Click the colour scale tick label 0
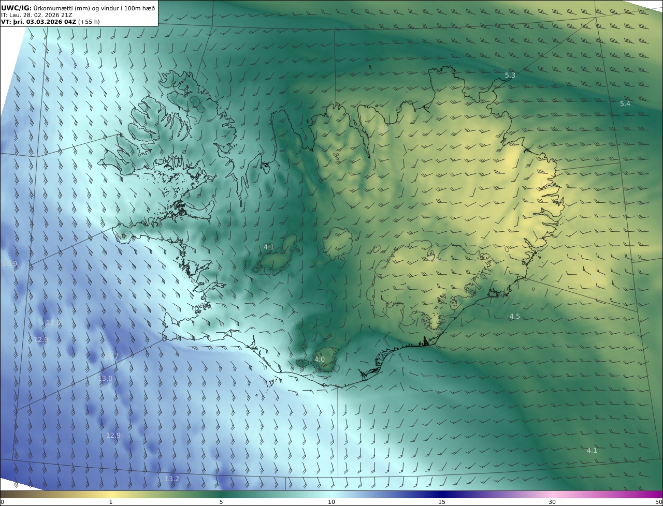The width and height of the screenshot is (663, 506). (x=2, y=502)
